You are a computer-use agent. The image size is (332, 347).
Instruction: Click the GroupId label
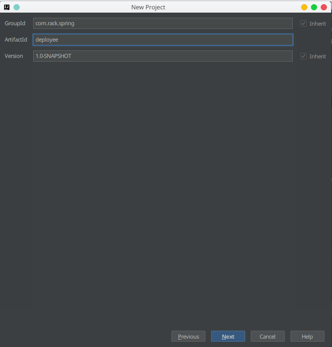(x=15, y=23)
